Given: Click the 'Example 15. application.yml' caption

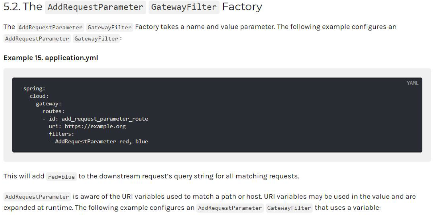Looking at the screenshot, I should 51,58.
